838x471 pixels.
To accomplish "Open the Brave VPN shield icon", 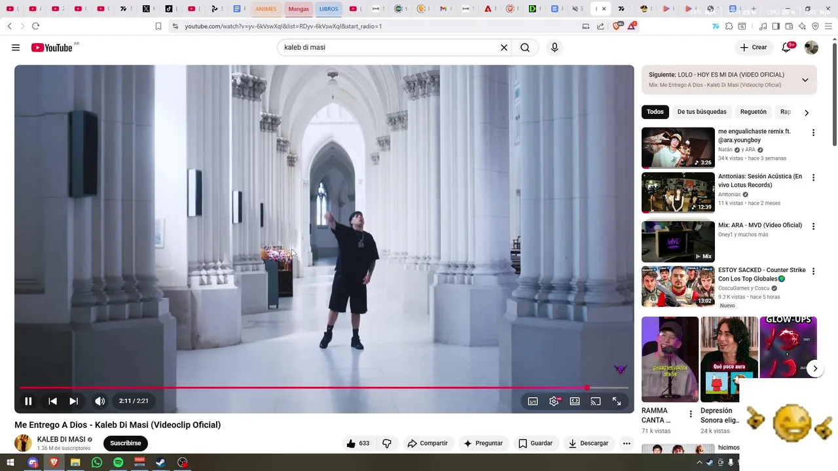I will point(815,26).
